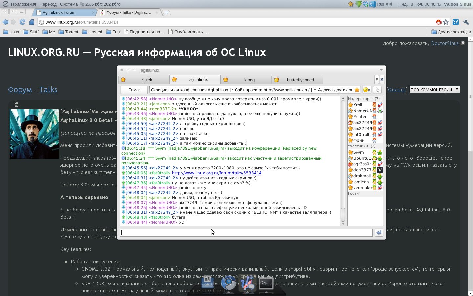Click logout X beside DoctorSinus
Viewport: 473px width, 296px height.
(x=463, y=43)
